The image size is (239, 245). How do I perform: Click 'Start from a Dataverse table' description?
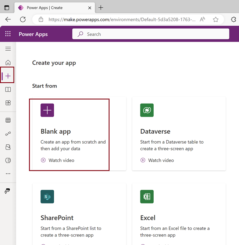click(172, 145)
